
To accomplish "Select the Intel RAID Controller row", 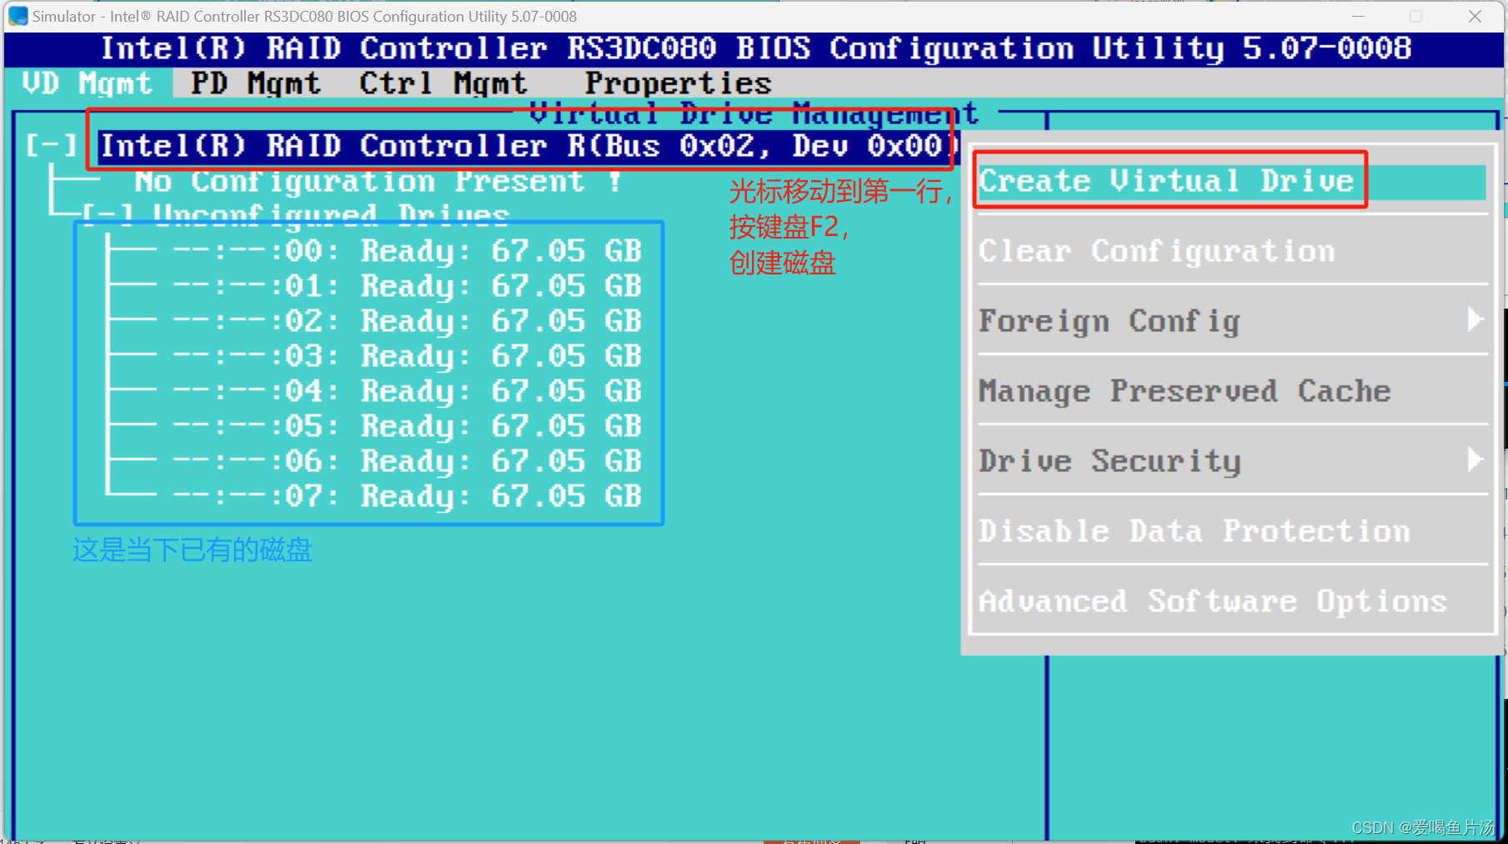I will pos(529,146).
